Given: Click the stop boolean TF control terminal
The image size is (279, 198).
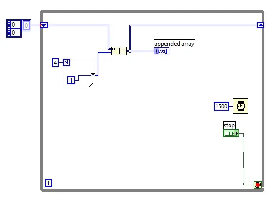Looking at the screenshot, I should point(231,133).
